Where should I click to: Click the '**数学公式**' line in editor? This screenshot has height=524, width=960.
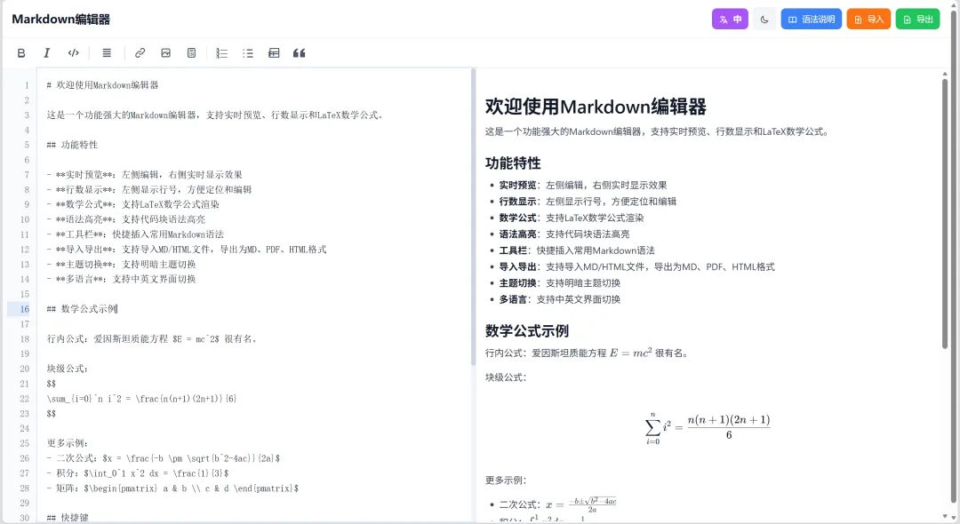click(132, 204)
